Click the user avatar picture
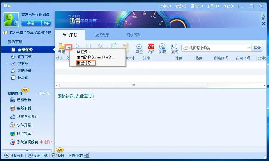Screen dimensions: 269x161 pos(11,19)
